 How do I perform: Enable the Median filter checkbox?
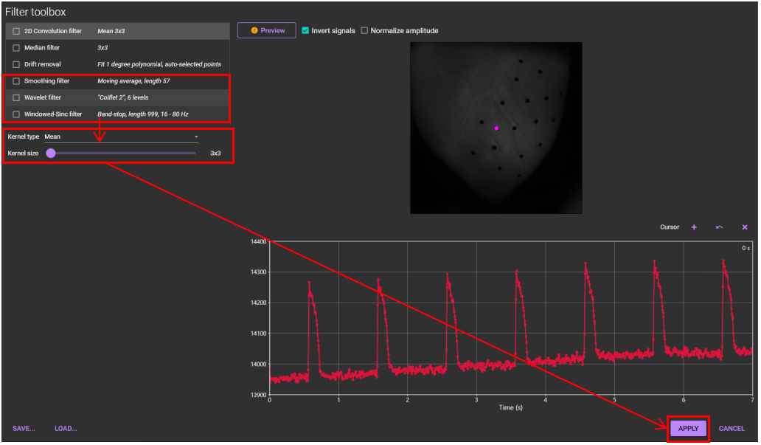tap(16, 48)
